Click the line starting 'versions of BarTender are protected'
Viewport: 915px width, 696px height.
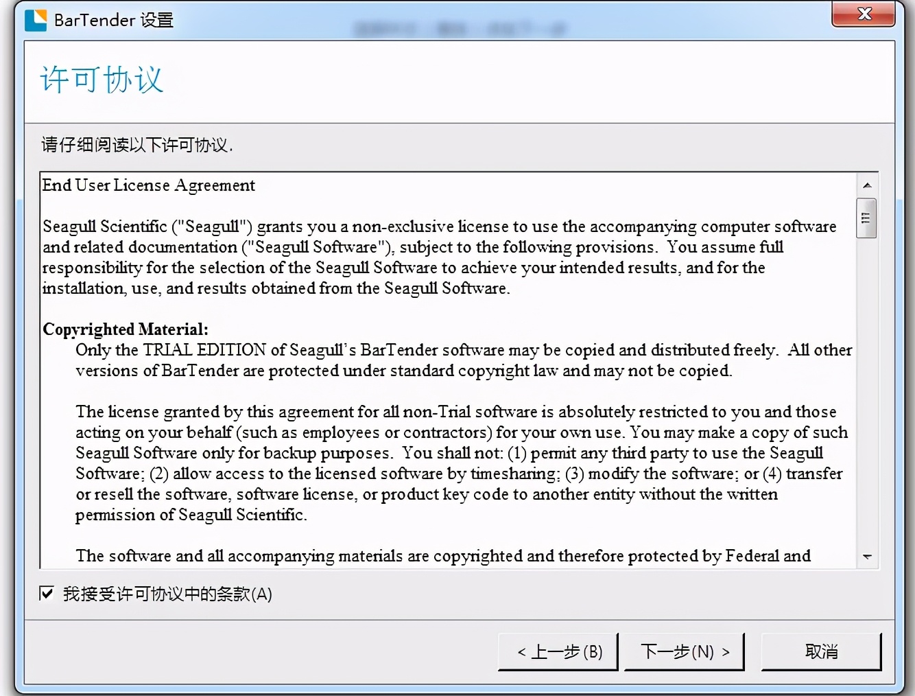click(x=404, y=371)
